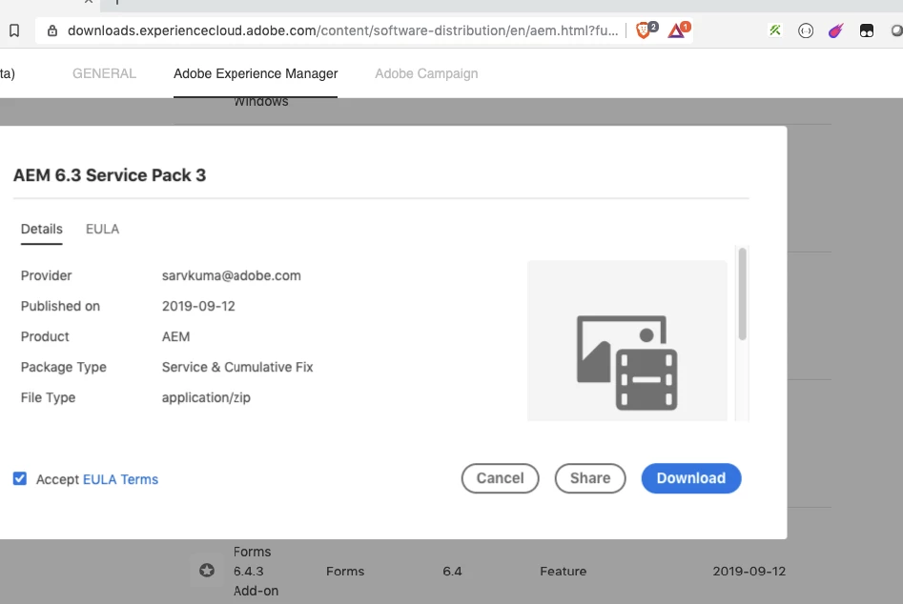Open the Brave Shields lion icon

(x=644, y=30)
